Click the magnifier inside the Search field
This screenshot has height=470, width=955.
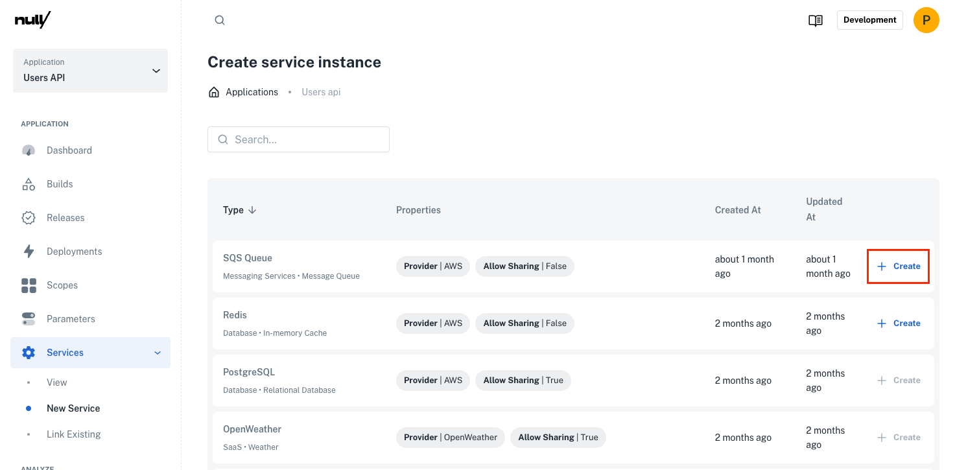[223, 139]
